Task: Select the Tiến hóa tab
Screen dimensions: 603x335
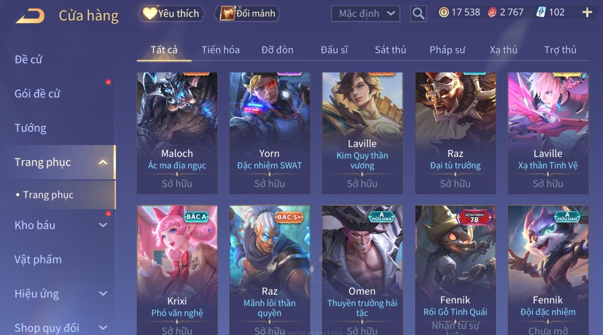Action: (x=221, y=50)
